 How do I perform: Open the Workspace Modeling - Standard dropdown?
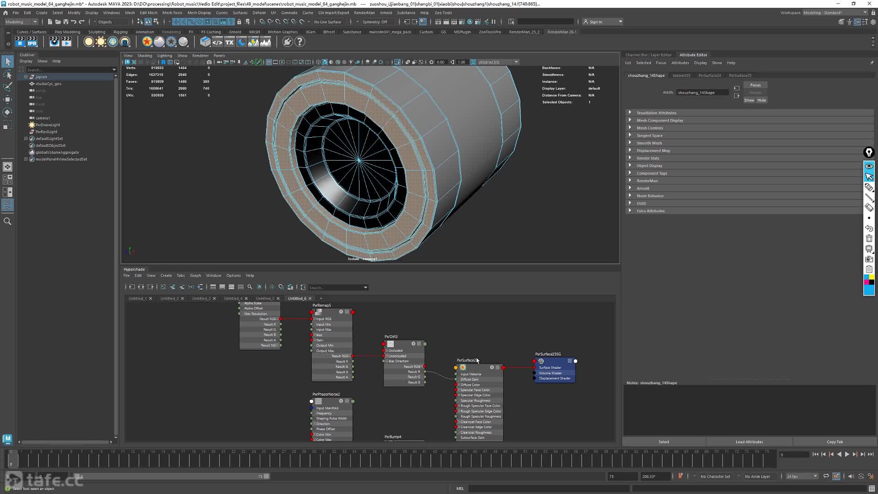click(x=835, y=13)
